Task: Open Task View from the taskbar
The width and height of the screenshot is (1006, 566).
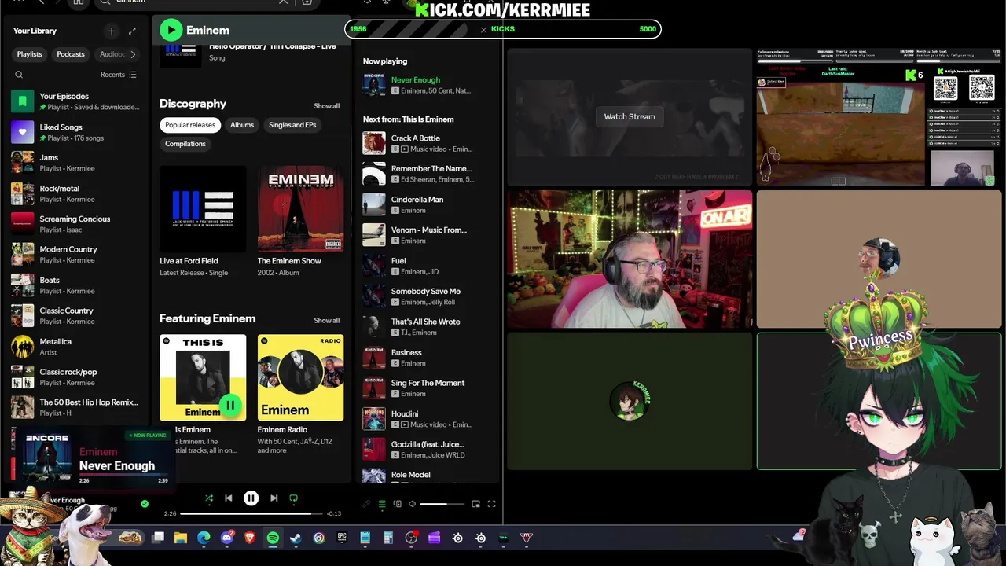Action: (158, 538)
